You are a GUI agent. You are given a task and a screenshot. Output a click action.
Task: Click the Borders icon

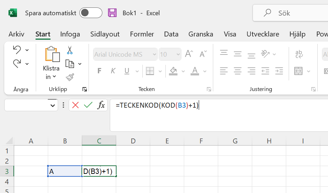pyautogui.click(x=150, y=71)
